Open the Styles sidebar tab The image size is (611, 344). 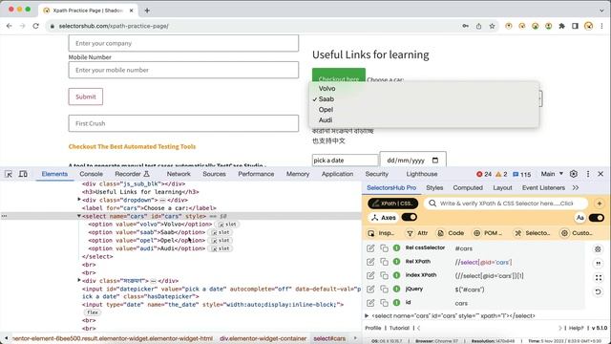[x=434, y=187]
